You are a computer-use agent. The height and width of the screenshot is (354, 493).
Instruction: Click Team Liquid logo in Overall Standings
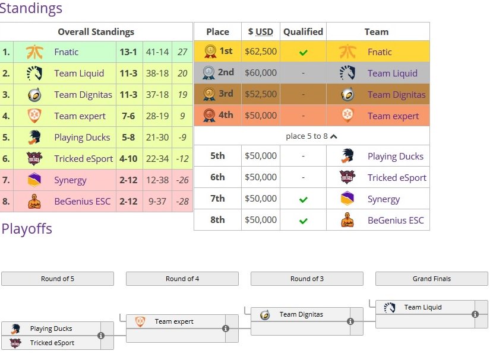34,73
